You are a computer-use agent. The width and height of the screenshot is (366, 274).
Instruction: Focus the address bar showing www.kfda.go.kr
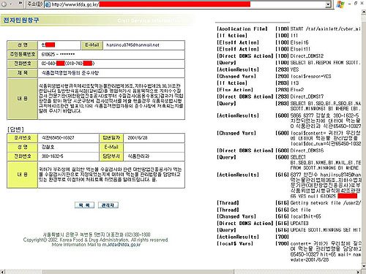(x=187, y=4)
